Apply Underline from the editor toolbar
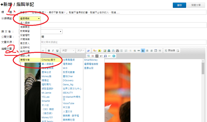 [x=57, y=51]
